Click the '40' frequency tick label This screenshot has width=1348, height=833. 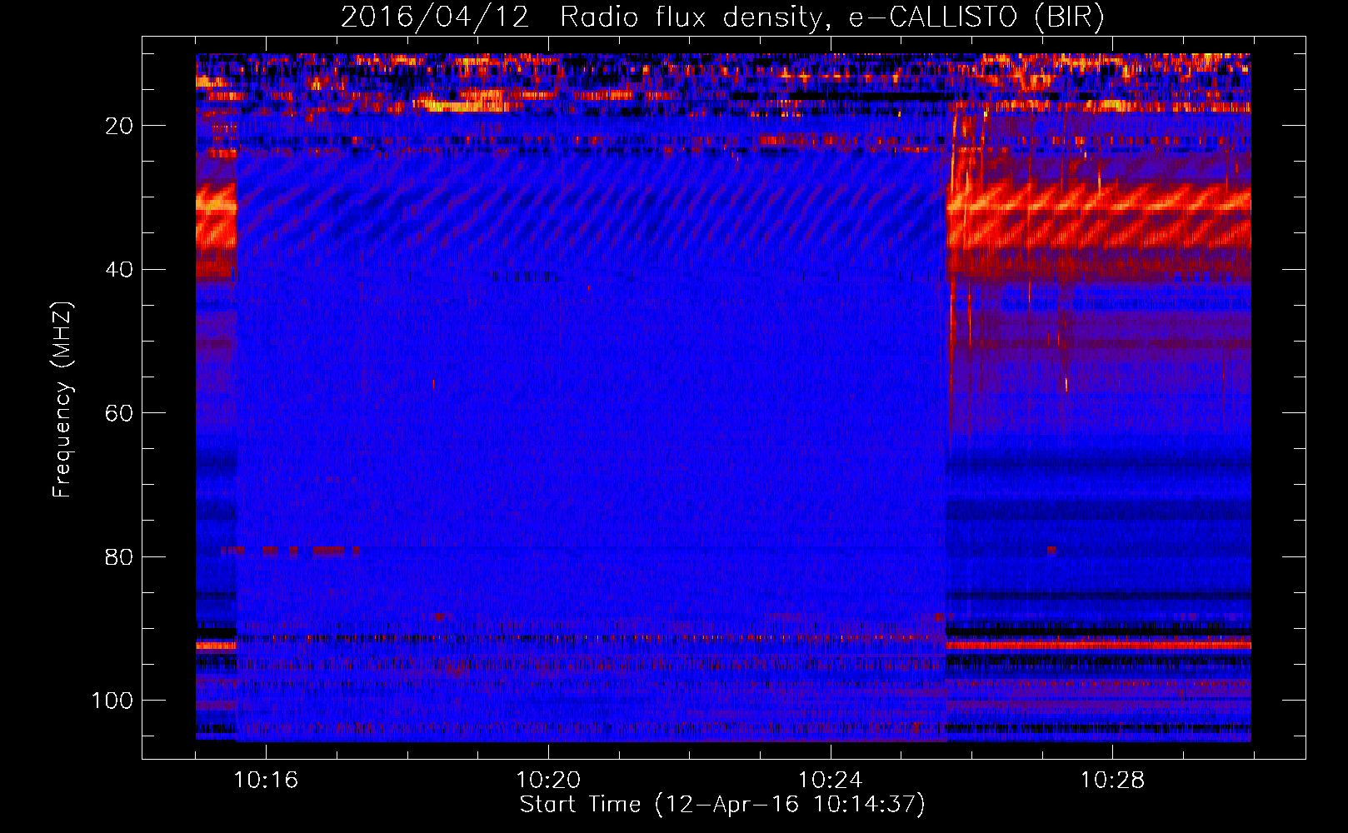pos(119,270)
